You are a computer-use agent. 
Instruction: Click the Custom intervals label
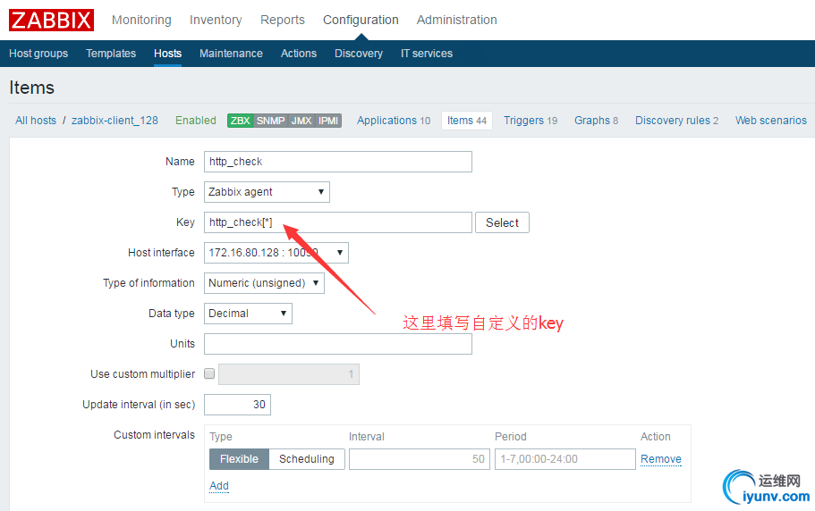click(x=155, y=435)
